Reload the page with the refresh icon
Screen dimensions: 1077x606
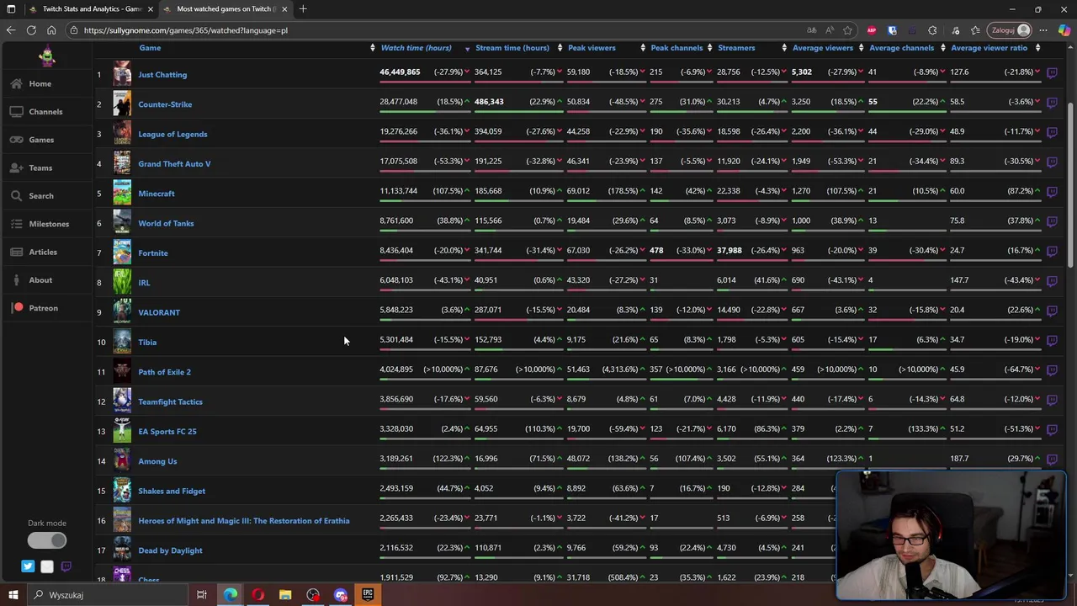pyautogui.click(x=31, y=30)
